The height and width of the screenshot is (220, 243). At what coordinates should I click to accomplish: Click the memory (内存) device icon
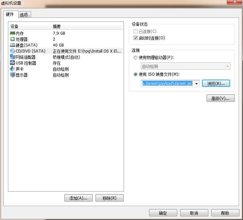click(x=13, y=33)
